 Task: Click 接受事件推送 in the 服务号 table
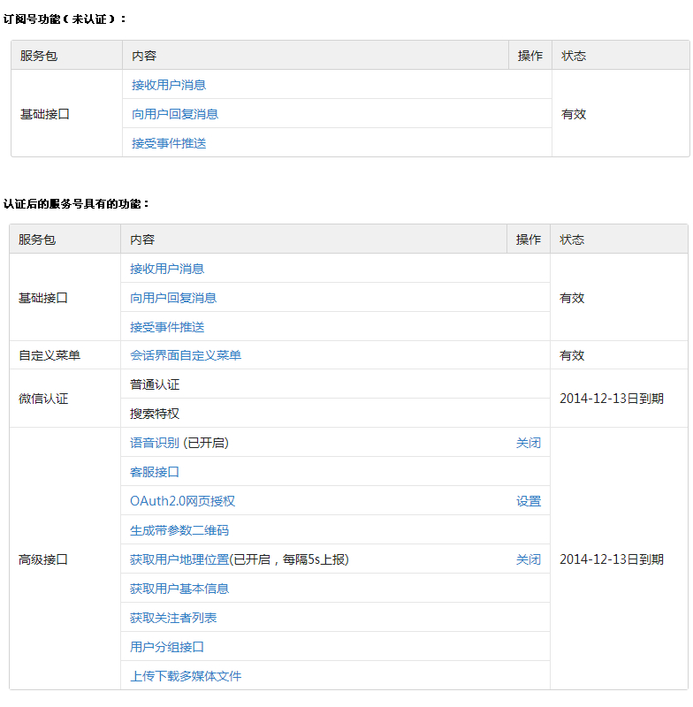click(167, 327)
